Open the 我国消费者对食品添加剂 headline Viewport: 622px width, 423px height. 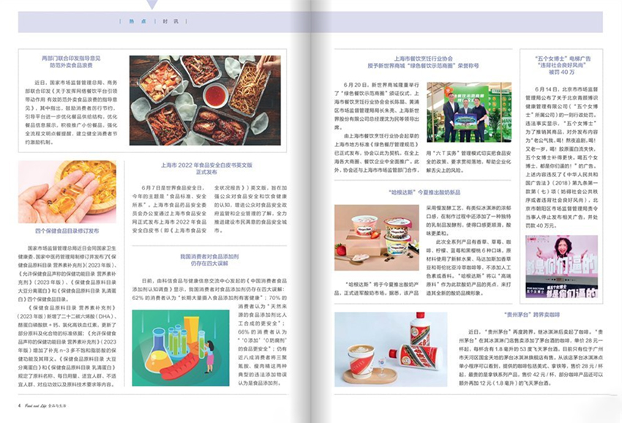[x=209, y=260]
